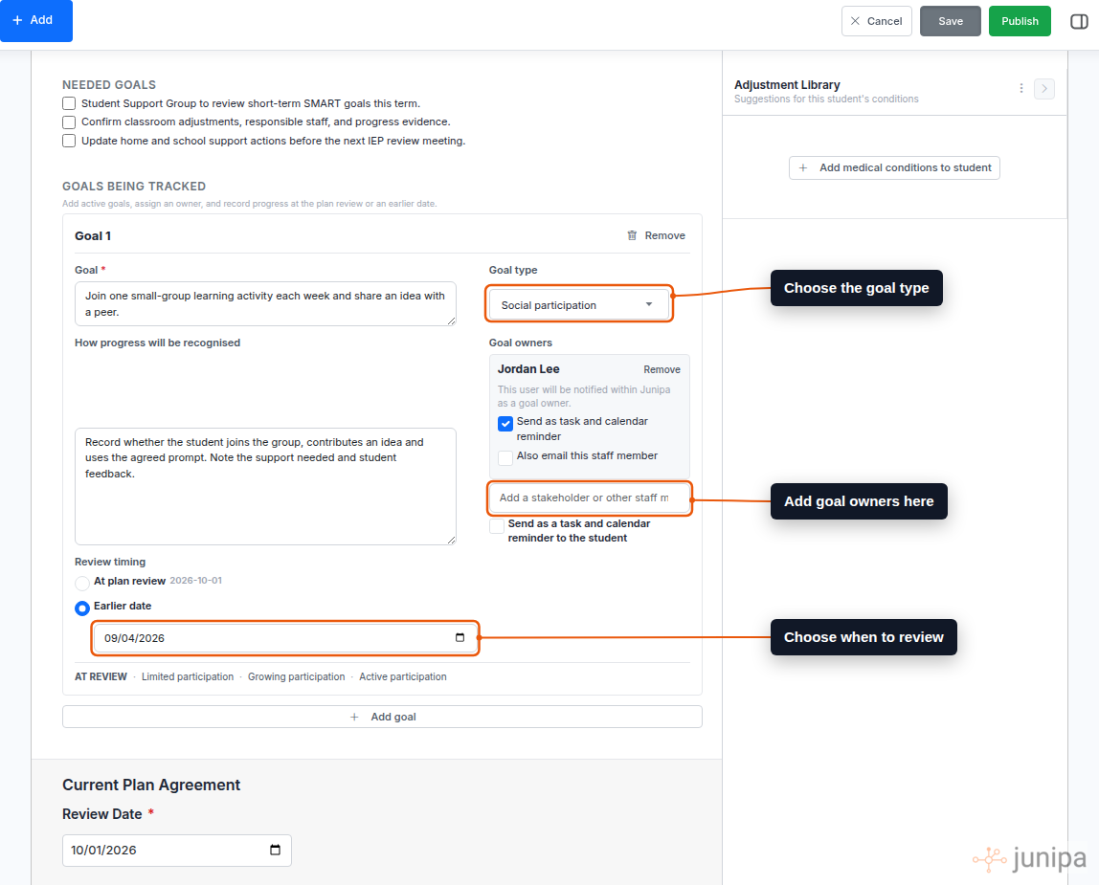The image size is (1099, 885).
Task: Remove Jordan Lee as goal owner
Action: point(662,369)
